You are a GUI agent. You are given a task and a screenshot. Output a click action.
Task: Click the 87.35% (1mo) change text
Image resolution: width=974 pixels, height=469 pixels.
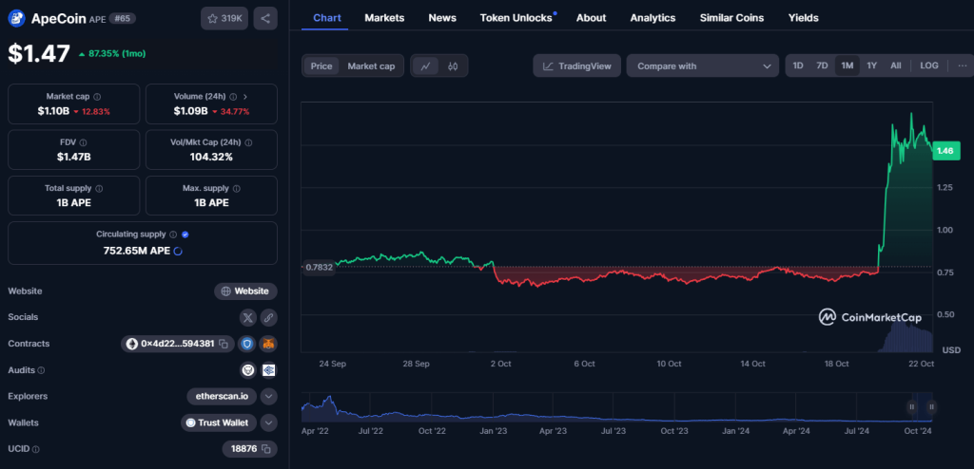pos(117,54)
